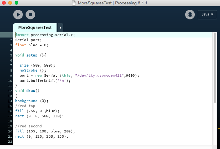
Task: Click on 'import processing.serial.*;' line
Action: click(x=45, y=35)
